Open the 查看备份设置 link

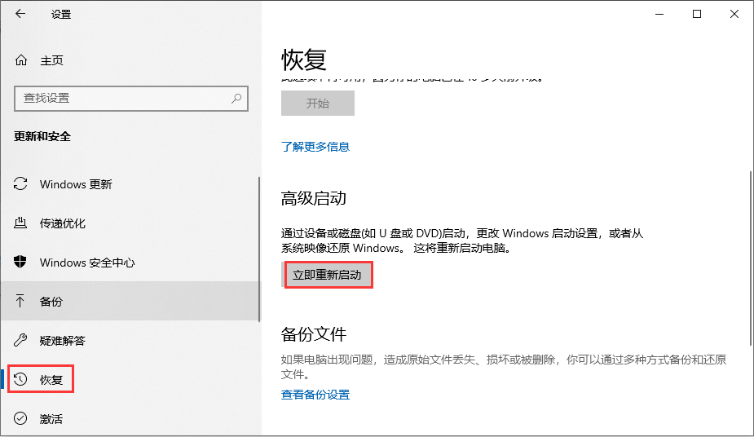(x=315, y=395)
